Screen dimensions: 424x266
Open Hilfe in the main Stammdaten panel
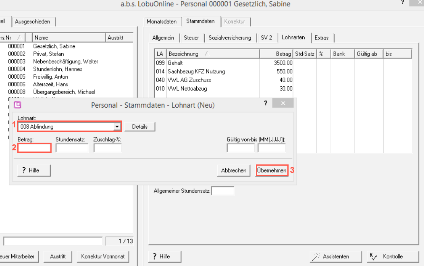[165, 257]
